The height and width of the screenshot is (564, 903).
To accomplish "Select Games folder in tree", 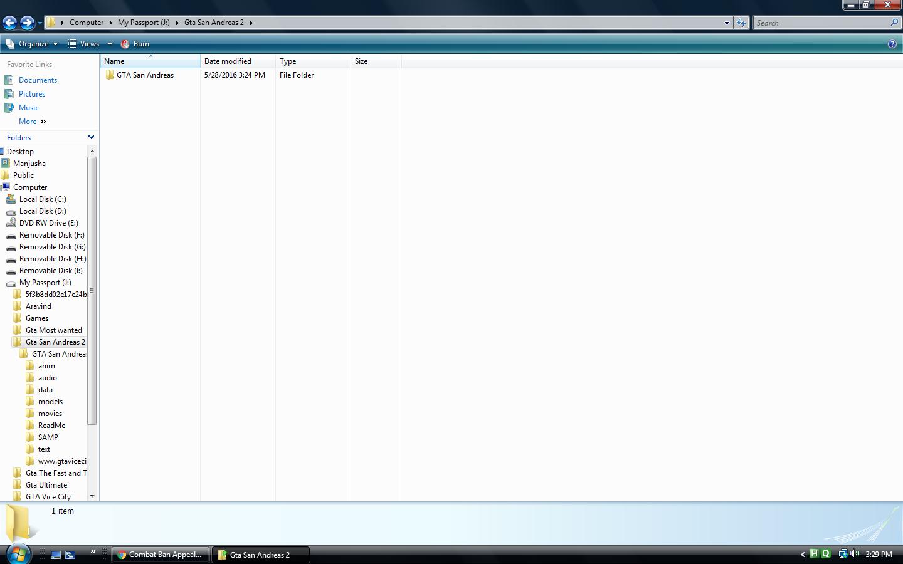I will point(36,318).
